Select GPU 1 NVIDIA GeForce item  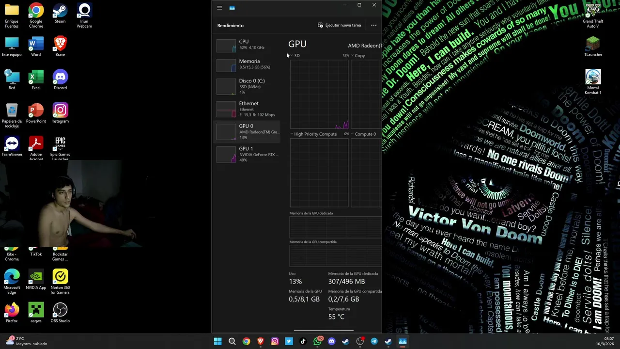click(248, 154)
